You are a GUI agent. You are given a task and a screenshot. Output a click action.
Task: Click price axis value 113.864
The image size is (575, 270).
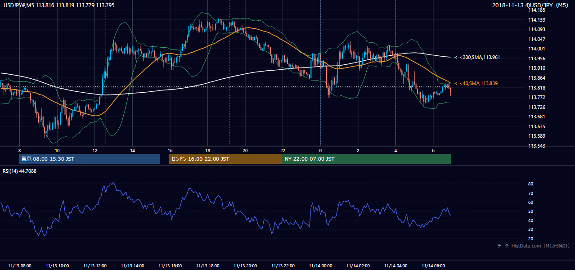click(x=536, y=78)
